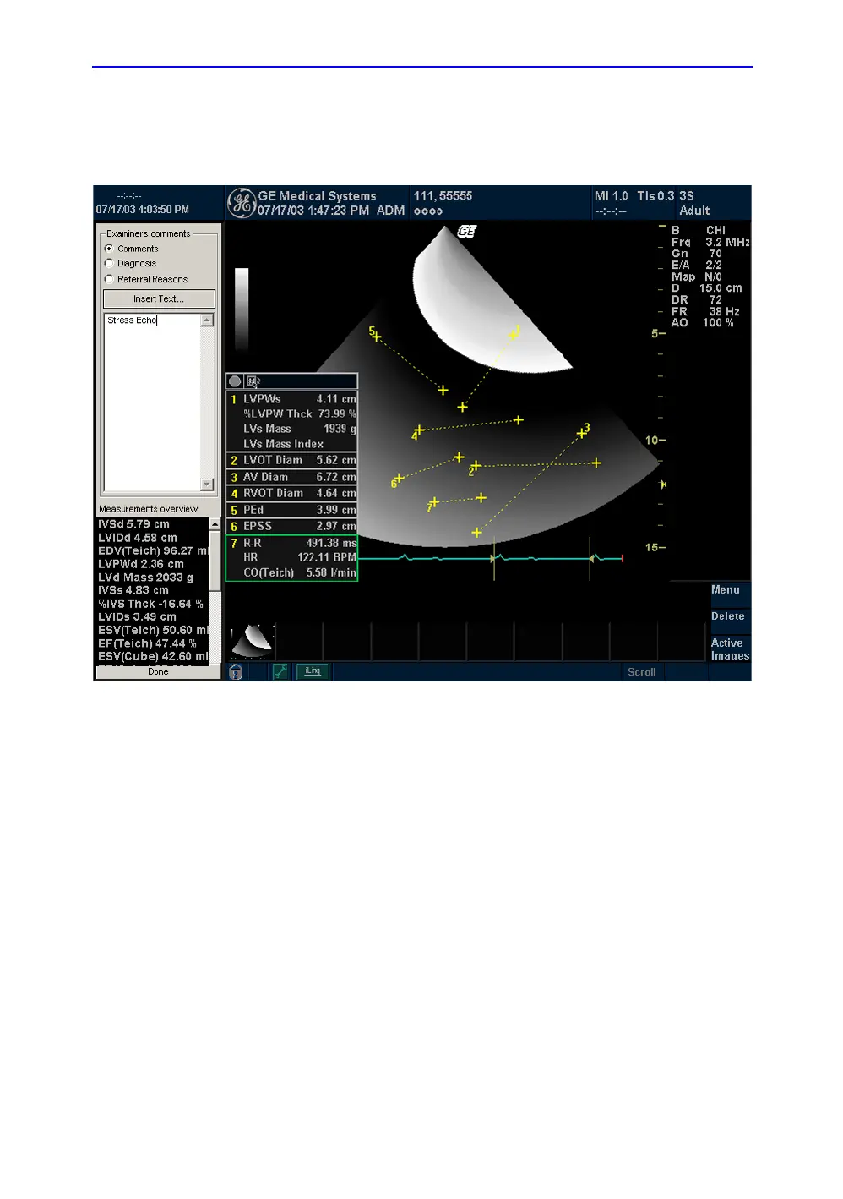
Task: Click %IVS Thck -16.64 % in overview
Action: [x=152, y=604]
